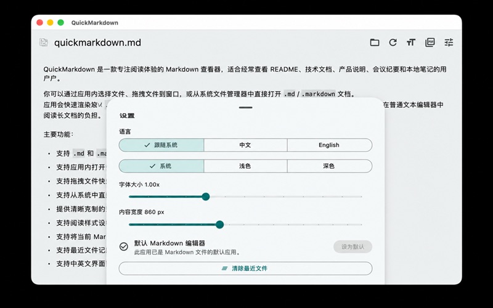This screenshot has width=493, height=308.
Task: Click the 语言 label
Action: coord(125,132)
